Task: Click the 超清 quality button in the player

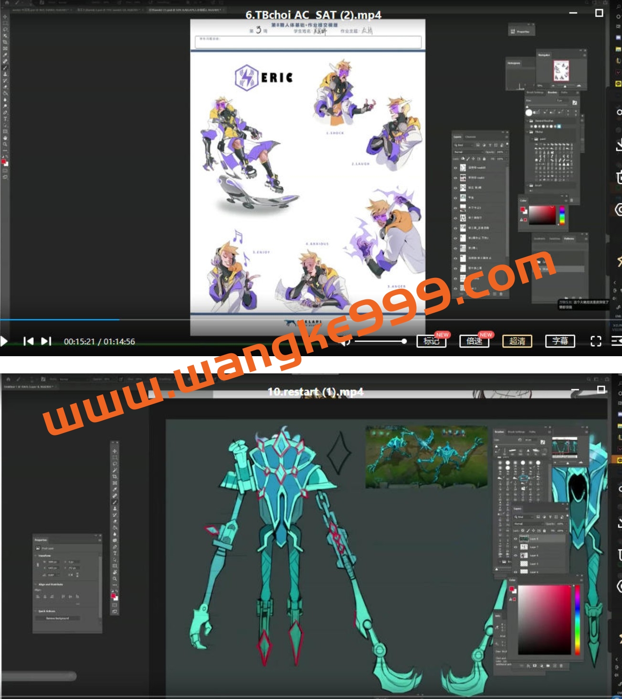Action: coord(517,342)
